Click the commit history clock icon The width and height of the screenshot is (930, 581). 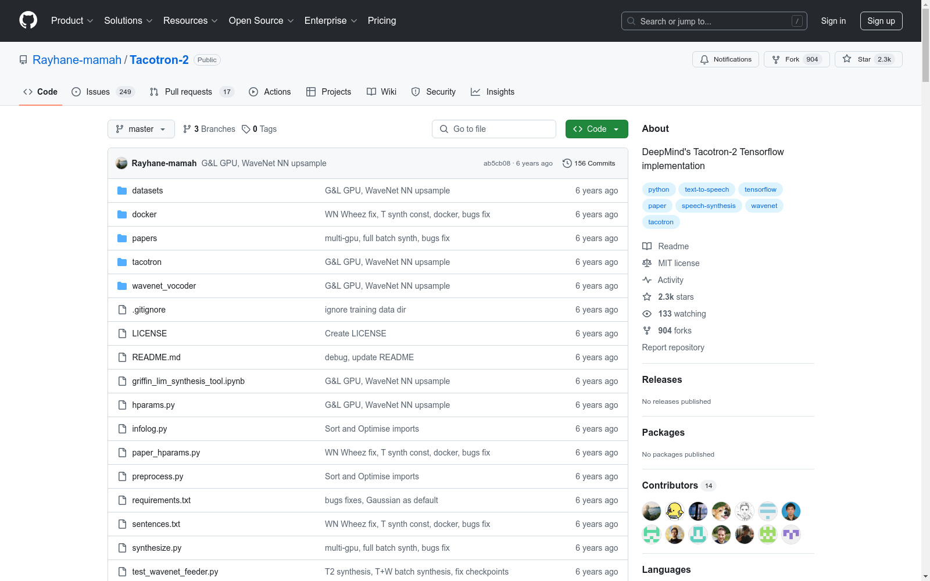pyautogui.click(x=567, y=163)
